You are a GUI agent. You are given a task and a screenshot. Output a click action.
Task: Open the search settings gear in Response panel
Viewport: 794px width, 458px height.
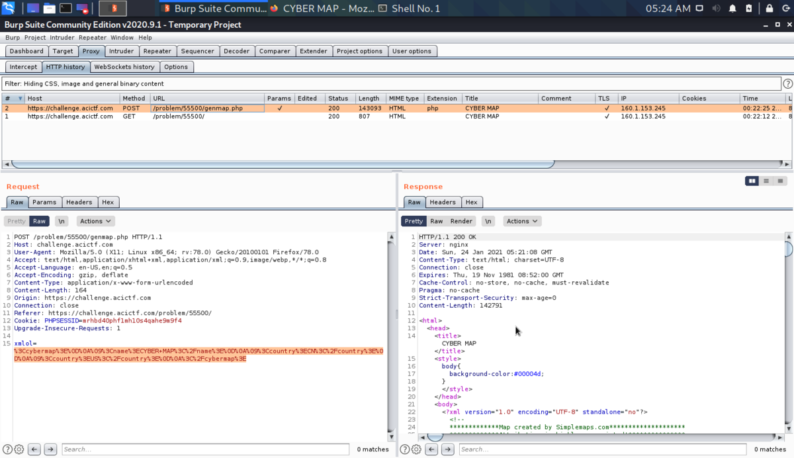[x=416, y=449]
